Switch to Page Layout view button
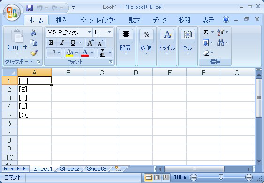 (158, 177)
